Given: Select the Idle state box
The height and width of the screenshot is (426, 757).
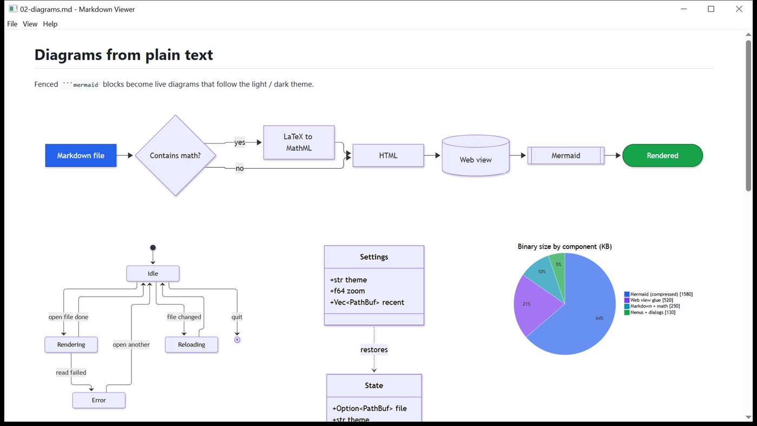Looking at the screenshot, I should [x=153, y=273].
